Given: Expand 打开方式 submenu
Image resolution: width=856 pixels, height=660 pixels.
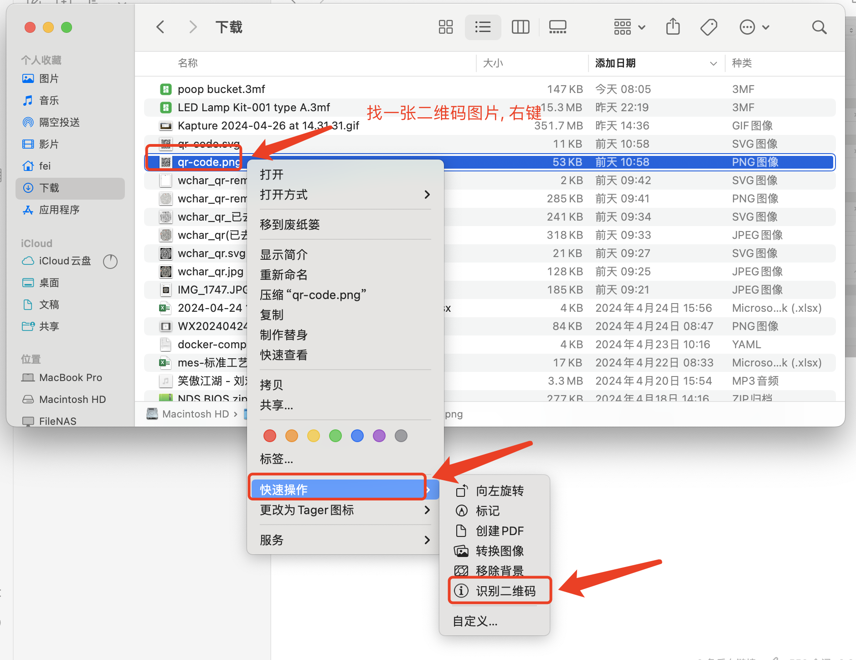Looking at the screenshot, I should point(345,195).
